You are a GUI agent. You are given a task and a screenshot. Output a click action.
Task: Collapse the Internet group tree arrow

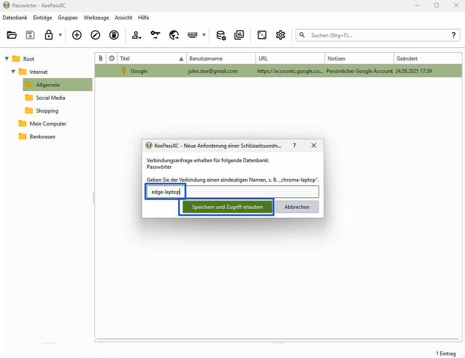coord(13,72)
